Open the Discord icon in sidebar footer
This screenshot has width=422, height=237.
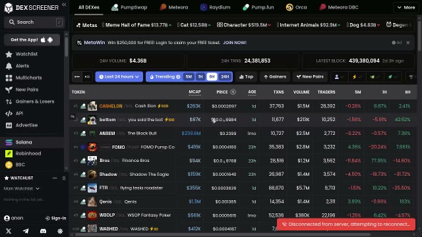43,231
